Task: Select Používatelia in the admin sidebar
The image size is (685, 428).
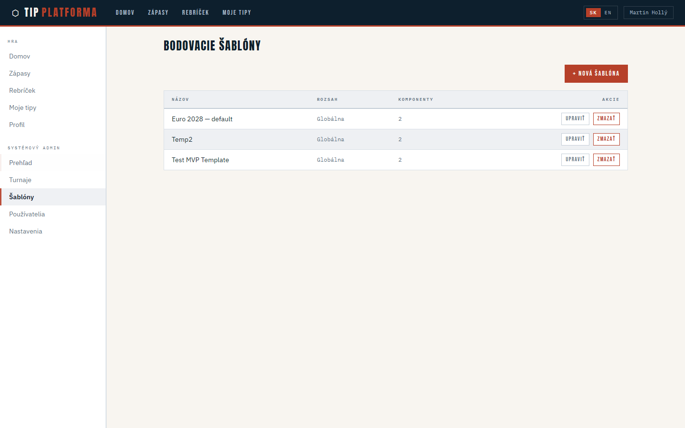Action: pos(27,214)
